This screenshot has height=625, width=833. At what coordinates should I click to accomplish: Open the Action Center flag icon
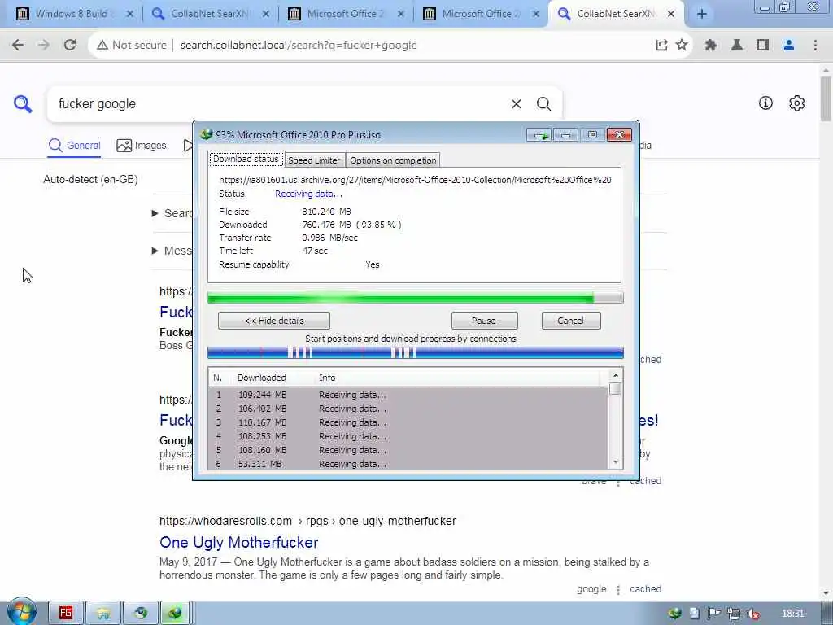tap(714, 614)
